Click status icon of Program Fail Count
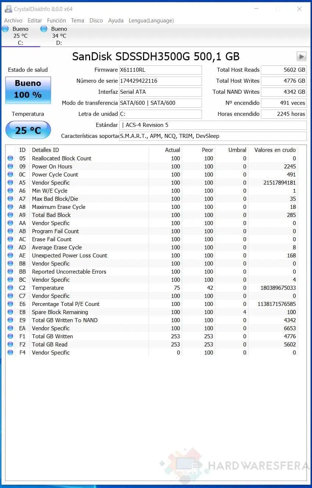Image resolution: width=312 pixels, height=488 pixels. (10, 231)
